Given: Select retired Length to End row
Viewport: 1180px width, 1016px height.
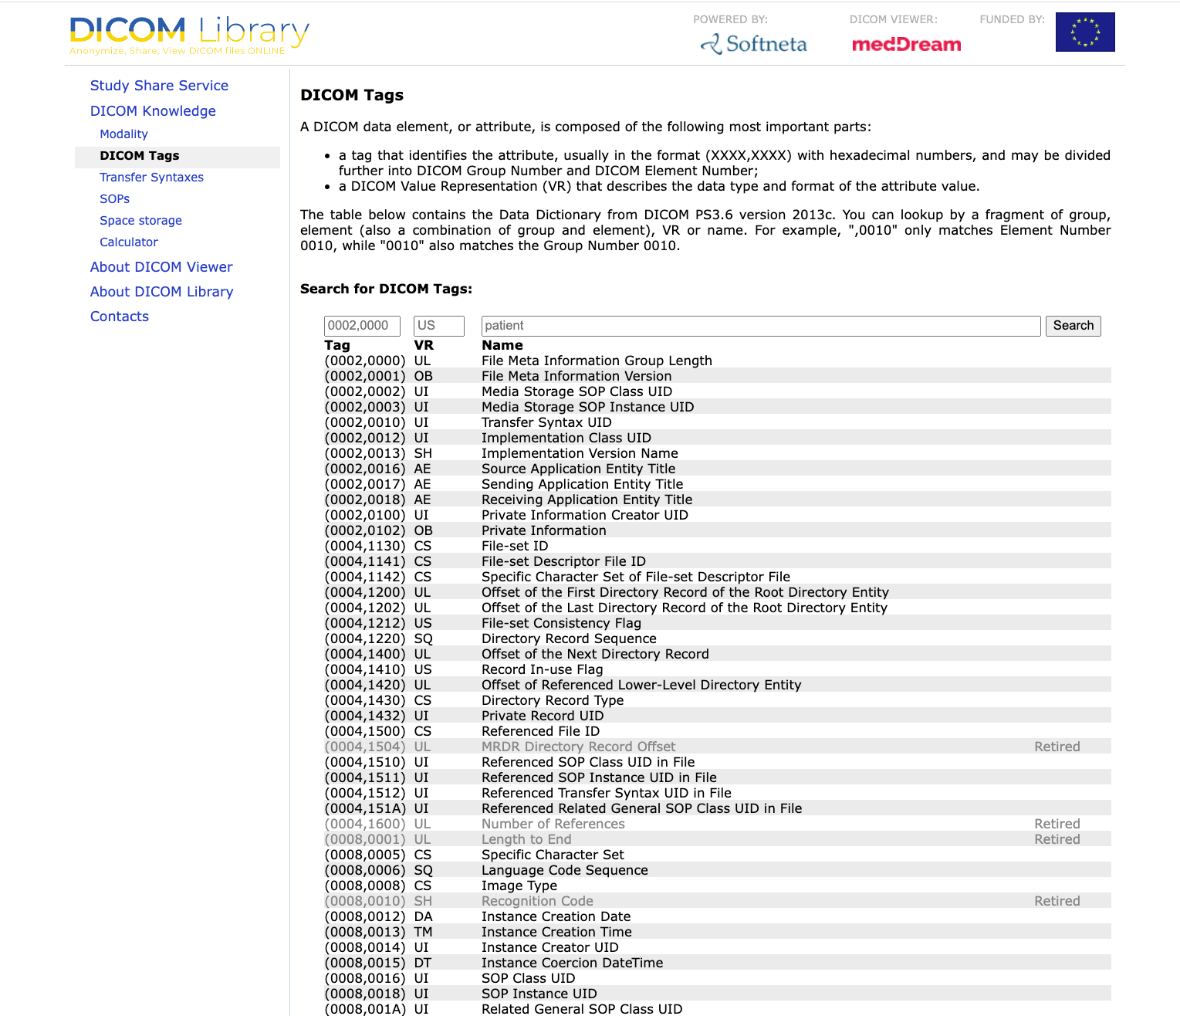Looking at the screenshot, I should tap(718, 839).
